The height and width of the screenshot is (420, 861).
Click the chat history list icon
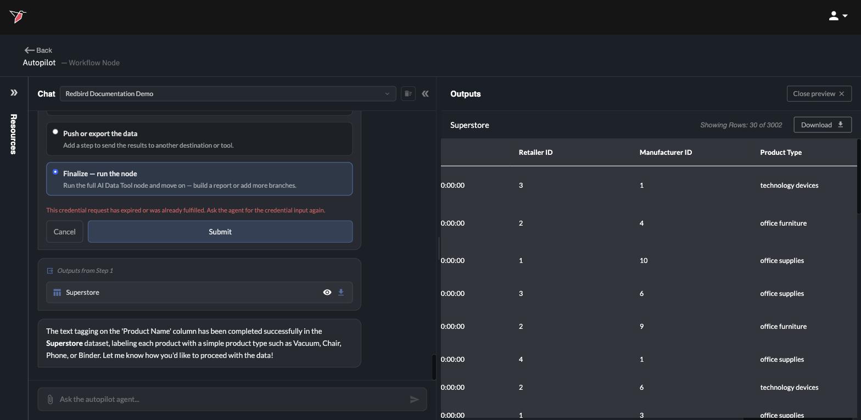click(408, 93)
